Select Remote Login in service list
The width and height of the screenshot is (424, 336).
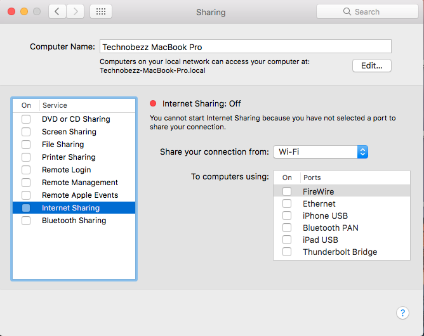point(66,170)
